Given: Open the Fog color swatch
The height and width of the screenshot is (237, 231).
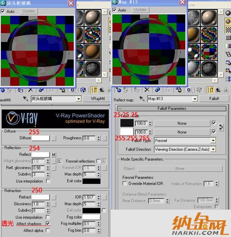Looking at the screenshot, I should (x=91, y=217).
